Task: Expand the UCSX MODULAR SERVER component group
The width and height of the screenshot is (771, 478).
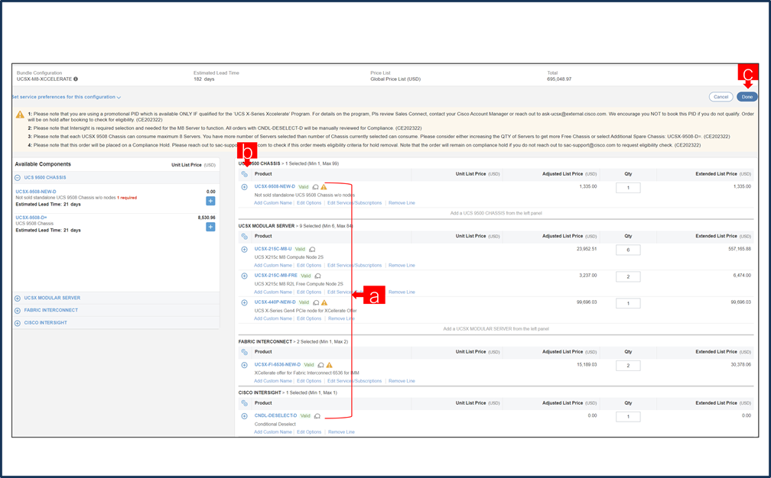Action: click(x=17, y=298)
